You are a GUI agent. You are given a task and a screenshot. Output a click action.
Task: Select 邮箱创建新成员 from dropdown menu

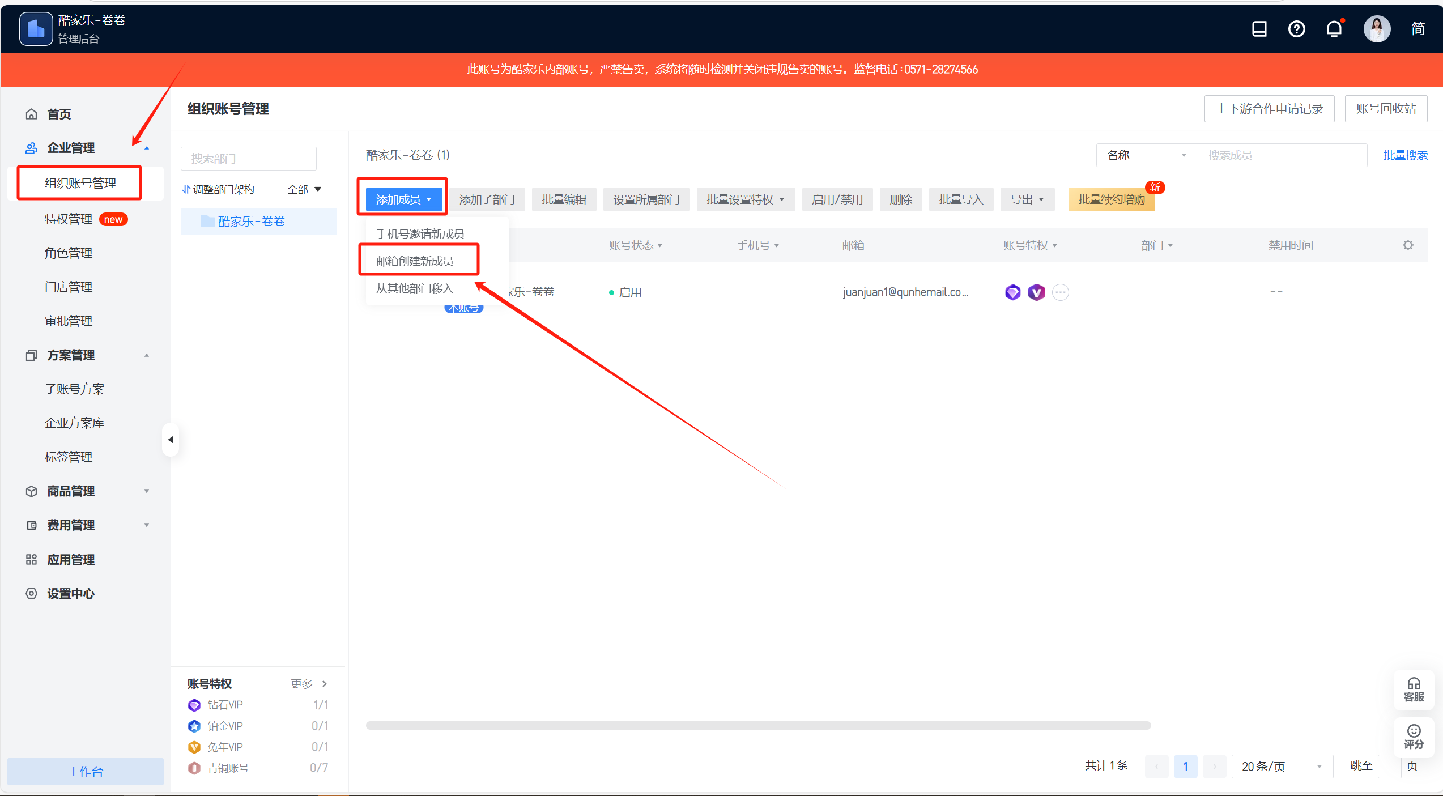click(415, 261)
